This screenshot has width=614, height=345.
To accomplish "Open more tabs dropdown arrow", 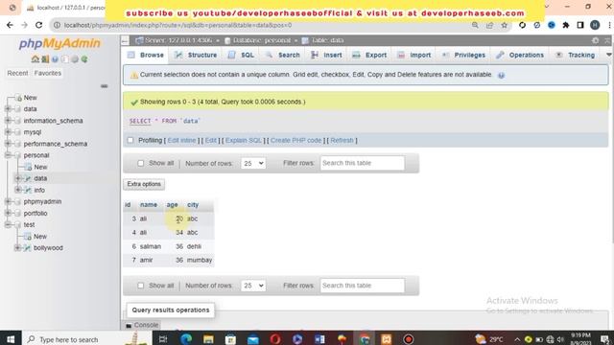I will 608,55.
